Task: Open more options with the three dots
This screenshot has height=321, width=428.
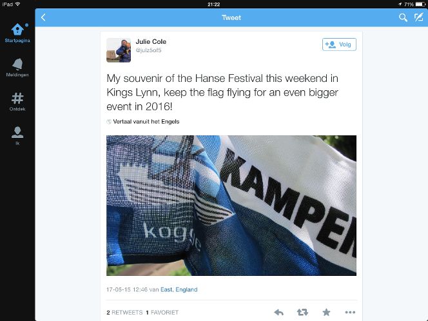Action: coord(350,312)
